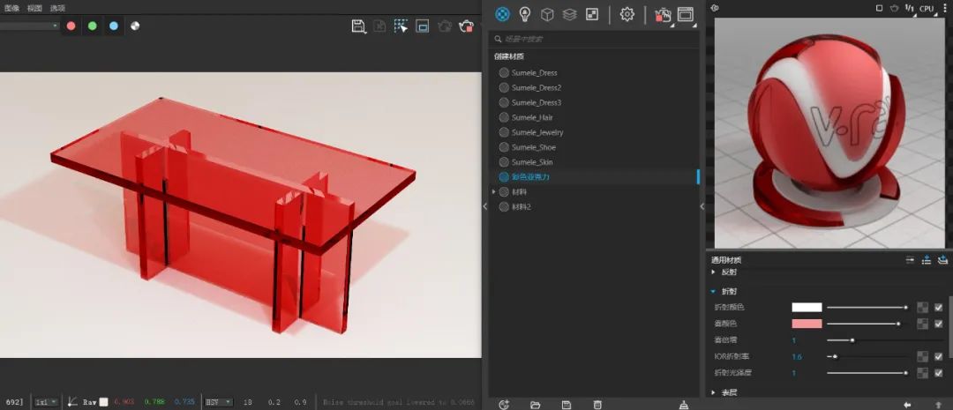Open the CPU engine dropdown

coord(927,9)
